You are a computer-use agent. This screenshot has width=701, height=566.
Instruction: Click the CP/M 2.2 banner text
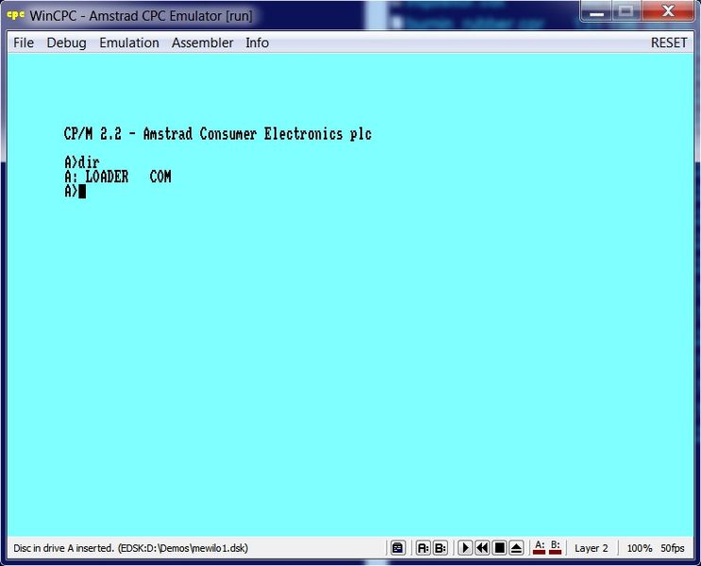(218, 134)
